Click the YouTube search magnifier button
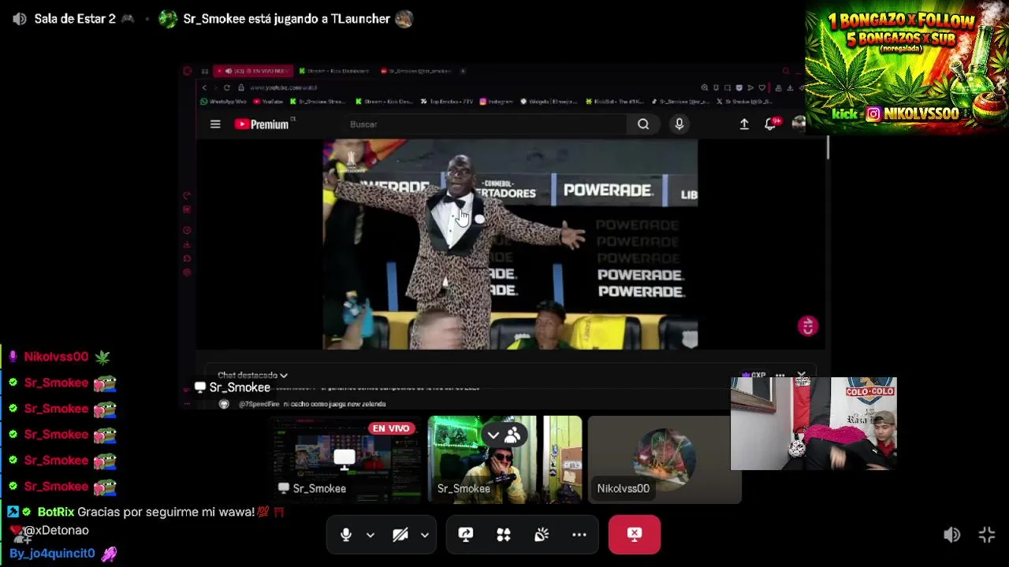The image size is (1009, 567). click(x=643, y=124)
